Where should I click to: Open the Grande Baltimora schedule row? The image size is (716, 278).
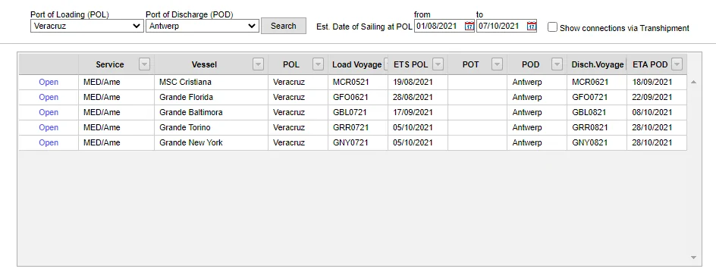[x=49, y=113]
